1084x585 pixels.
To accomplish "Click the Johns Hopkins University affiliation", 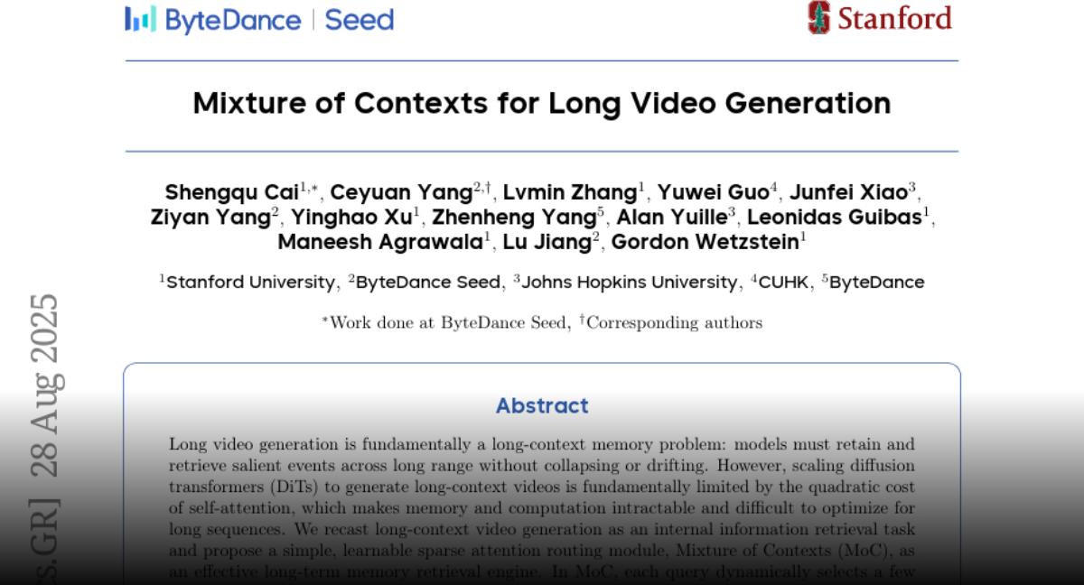I will tap(629, 283).
